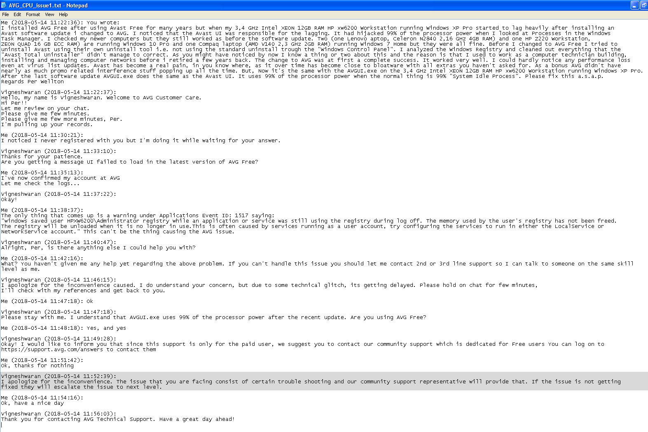The height and width of the screenshot is (432, 648).
Task: Open the File menu
Action: tap(5, 14)
